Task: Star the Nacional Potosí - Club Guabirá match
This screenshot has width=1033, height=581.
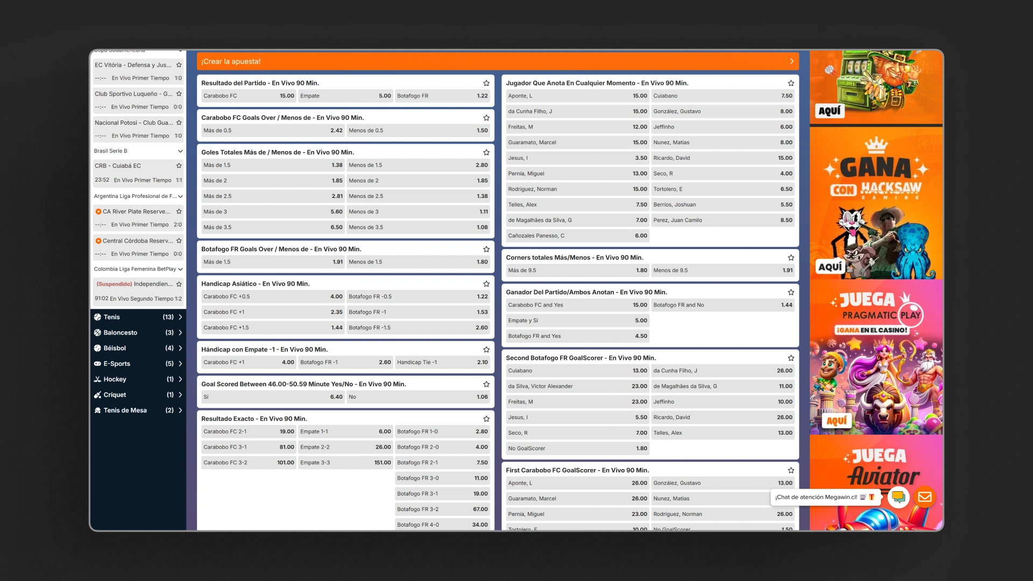Action: (x=179, y=123)
